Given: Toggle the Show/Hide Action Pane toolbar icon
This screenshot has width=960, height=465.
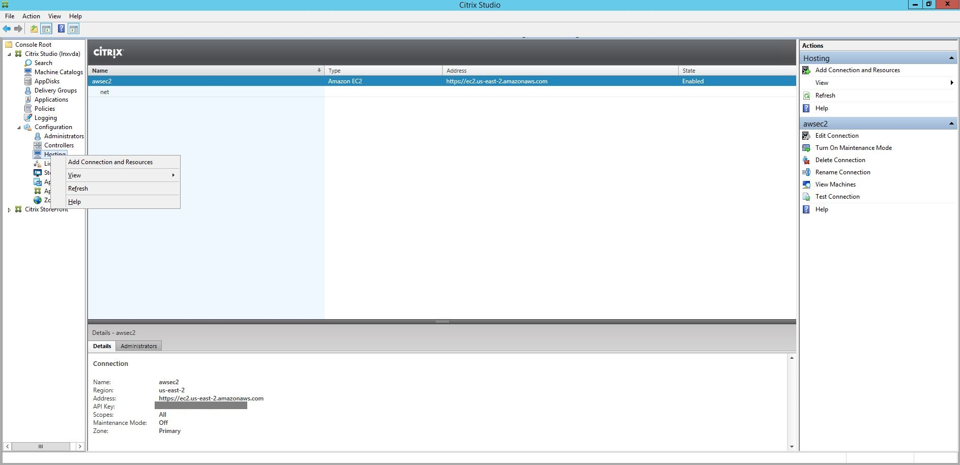Looking at the screenshot, I should click(74, 29).
